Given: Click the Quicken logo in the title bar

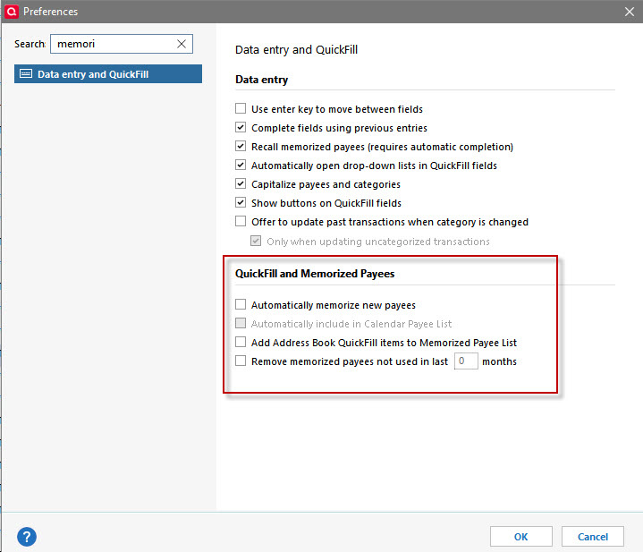Looking at the screenshot, I should (11, 11).
